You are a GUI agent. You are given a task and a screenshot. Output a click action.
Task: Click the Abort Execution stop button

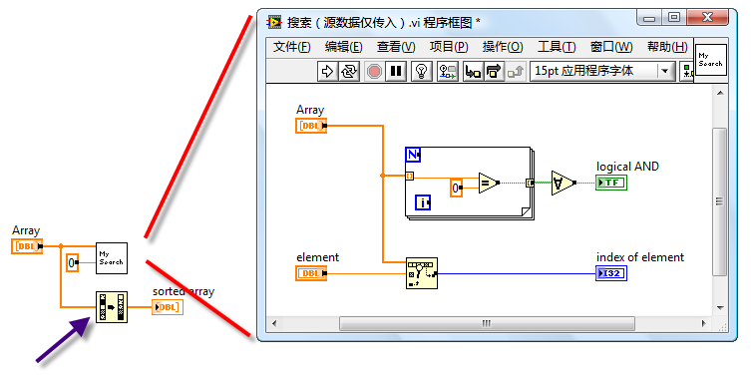[x=374, y=72]
